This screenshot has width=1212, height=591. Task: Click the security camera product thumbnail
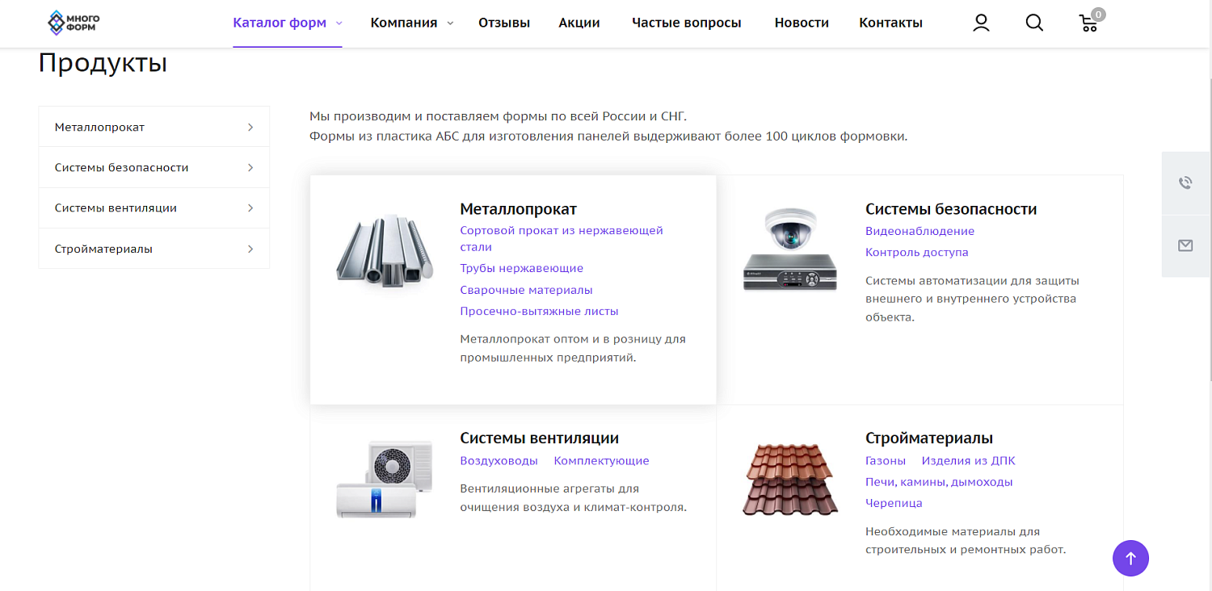(789, 248)
